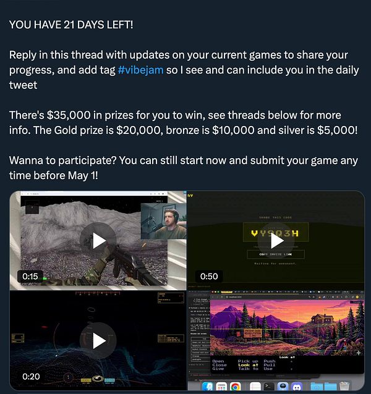Click the blue robot dock icon
This screenshot has width=371, height=394.
tap(283, 387)
